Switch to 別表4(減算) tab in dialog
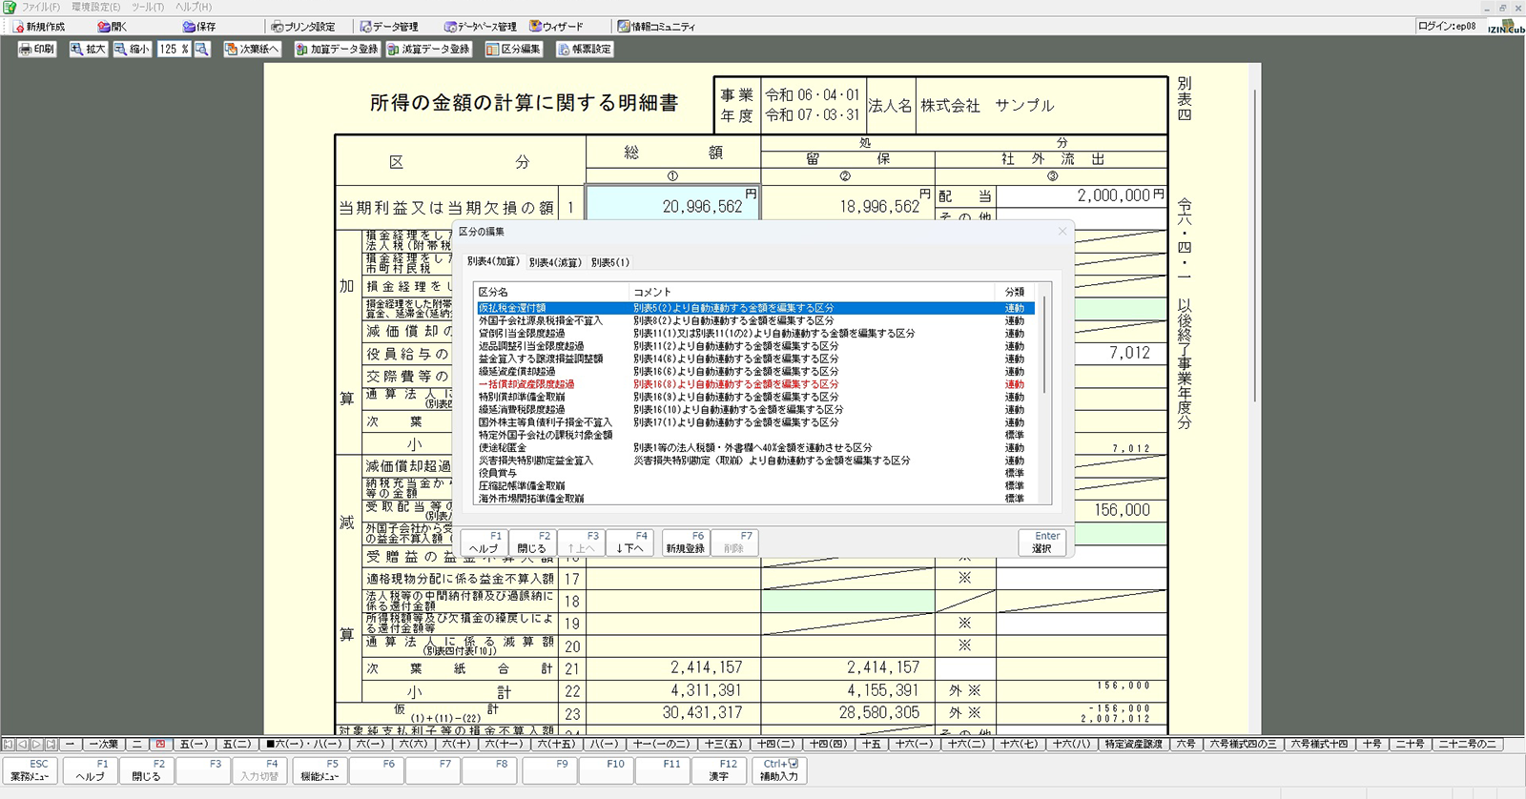This screenshot has height=799, width=1526. (x=554, y=262)
